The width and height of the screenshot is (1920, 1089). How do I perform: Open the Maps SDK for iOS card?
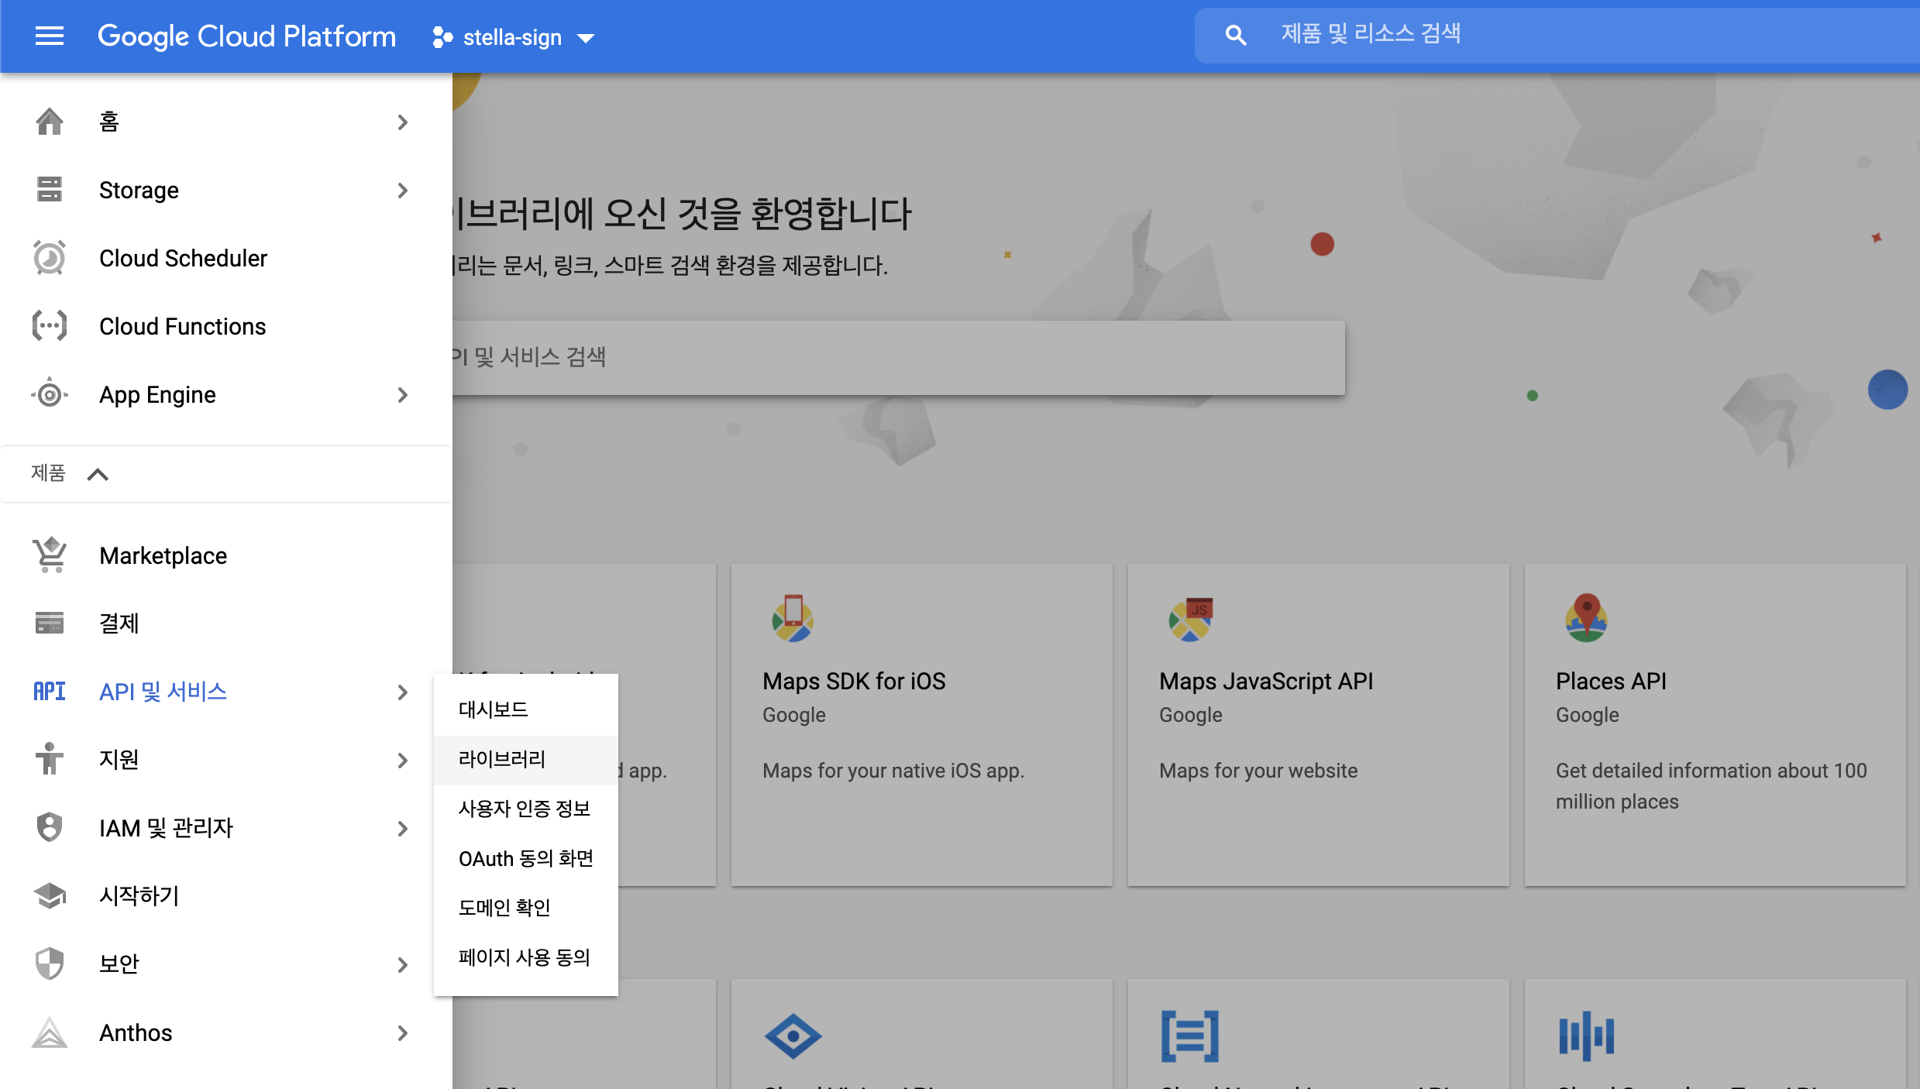pyautogui.click(x=922, y=725)
